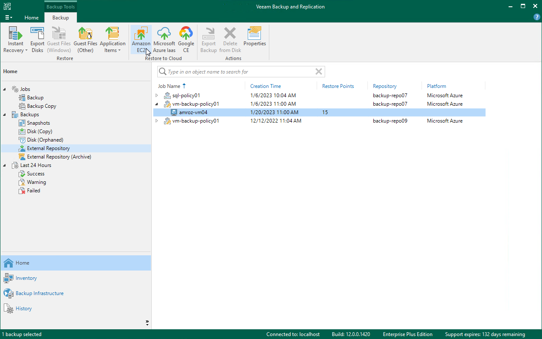Image resolution: width=542 pixels, height=339 pixels.
Task: Launch Amazon EC2 restore
Action: (x=141, y=40)
